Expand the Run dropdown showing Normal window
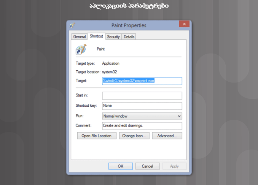 142,116
